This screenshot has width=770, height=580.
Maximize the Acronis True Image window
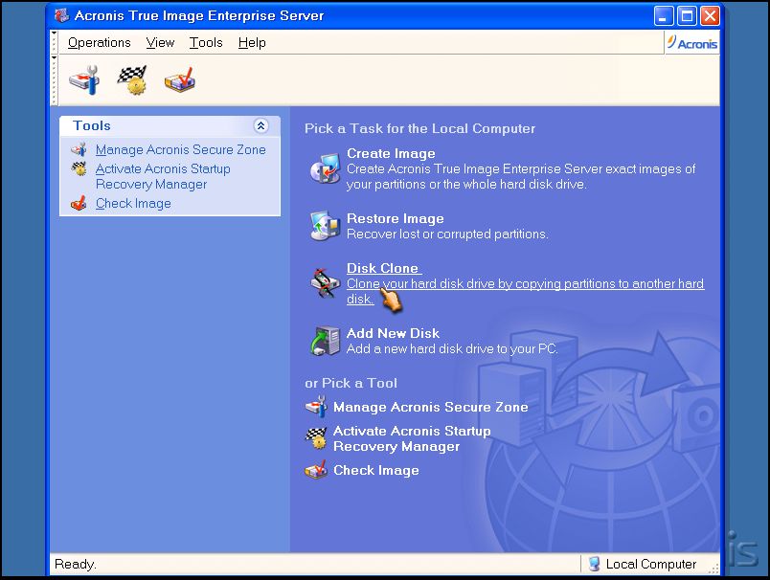point(687,15)
